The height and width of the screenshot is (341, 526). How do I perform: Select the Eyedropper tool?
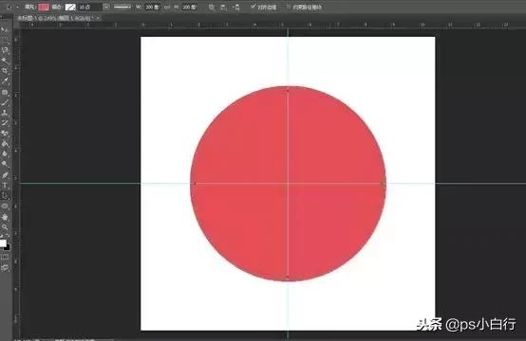tap(5, 81)
